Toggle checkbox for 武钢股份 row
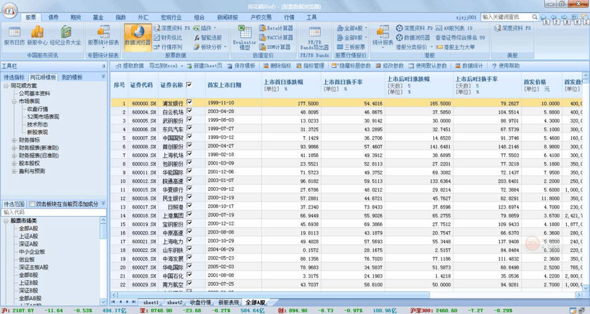The width and height of the screenshot is (590, 314). coord(189,119)
